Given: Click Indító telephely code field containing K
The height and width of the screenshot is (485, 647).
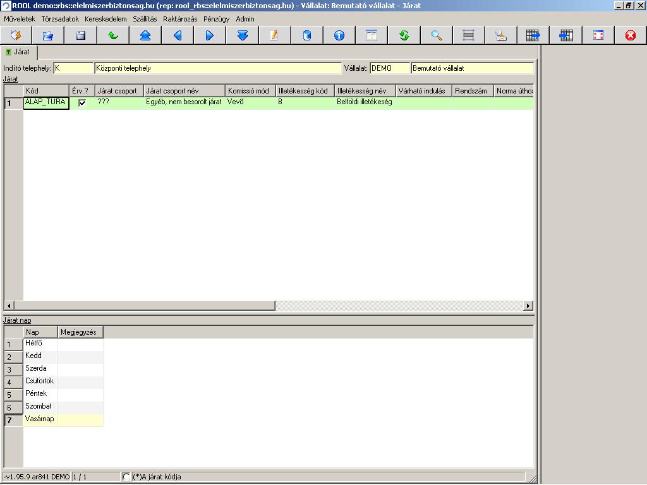Looking at the screenshot, I should pos(73,68).
